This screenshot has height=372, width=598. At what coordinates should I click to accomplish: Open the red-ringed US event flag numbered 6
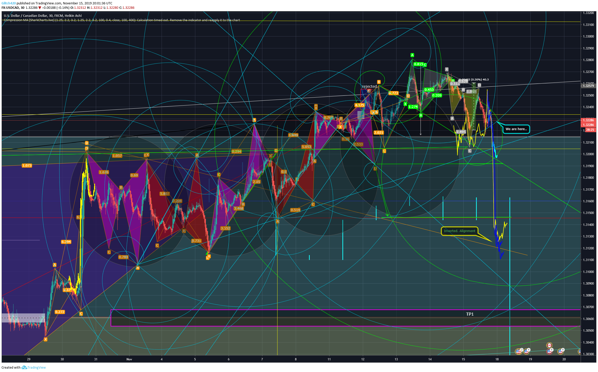[549, 351]
